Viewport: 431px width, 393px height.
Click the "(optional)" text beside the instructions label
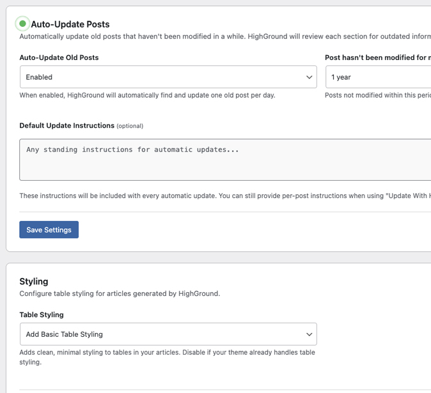click(130, 126)
